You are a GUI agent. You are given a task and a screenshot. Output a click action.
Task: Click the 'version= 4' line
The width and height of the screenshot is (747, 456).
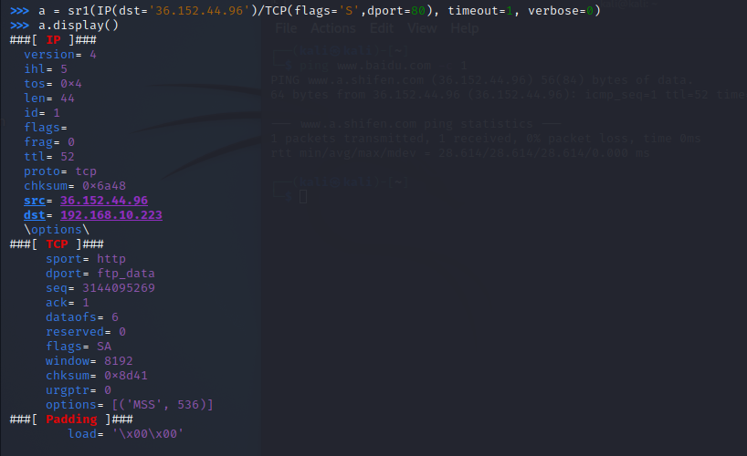(60, 55)
